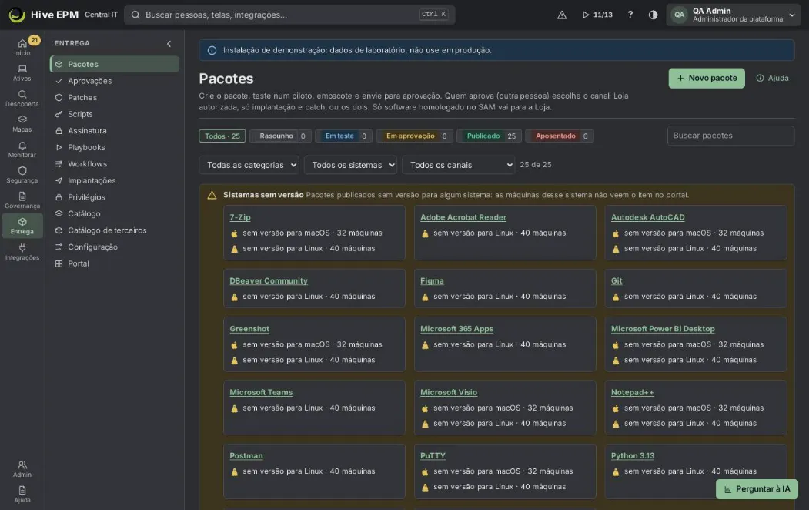Open the Segurança shield section
Image resolution: width=809 pixels, height=510 pixels.
[x=22, y=175]
